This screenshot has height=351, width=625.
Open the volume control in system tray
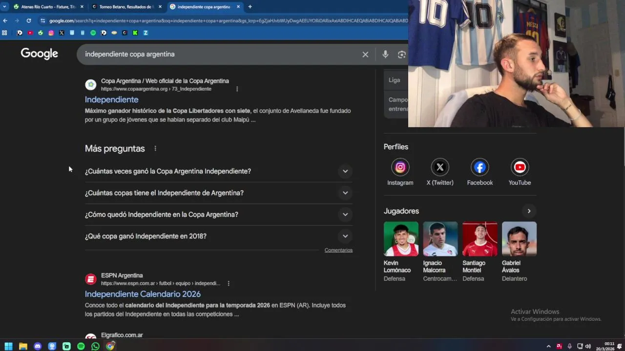[x=588, y=346]
